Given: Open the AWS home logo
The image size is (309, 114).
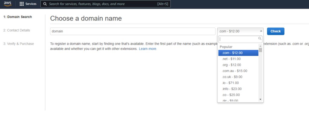Looking at the screenshot, I should click(x=7, y=4).
